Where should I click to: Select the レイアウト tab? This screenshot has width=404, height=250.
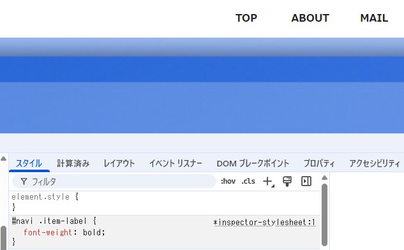(119, 163)
